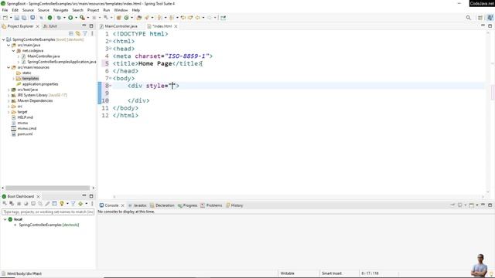Click the Search magnifier at toolbar right
The width and height of the screenshot is (495, 278).
coord(468,18)
